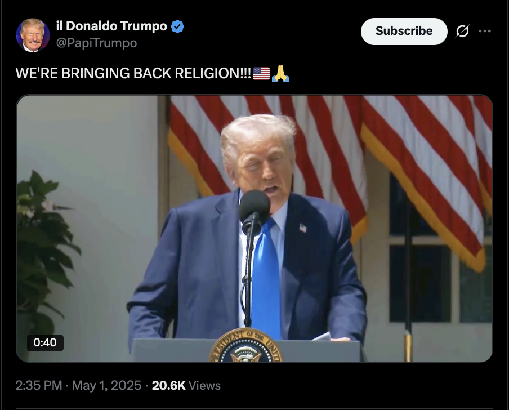
Task: Click the US flag emoji in the post text
Action: coord(261,73)
